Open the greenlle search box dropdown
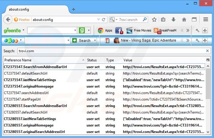Viewport: 214px width, 138px height. tap(75, 30)
